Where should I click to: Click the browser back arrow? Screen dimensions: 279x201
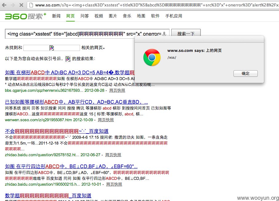(4, 5)
